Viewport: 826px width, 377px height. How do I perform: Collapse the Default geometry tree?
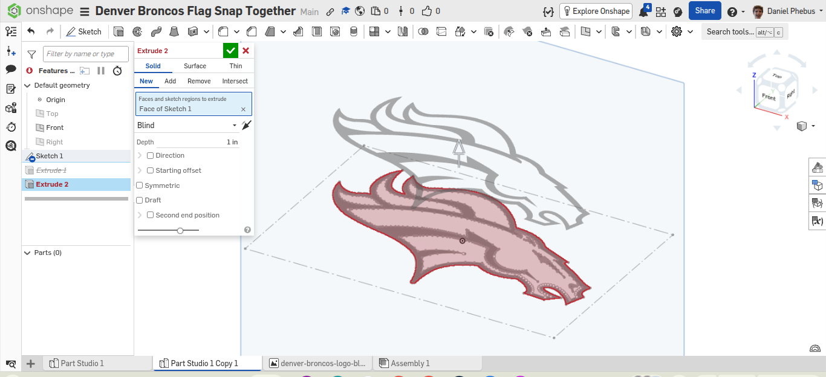27,85
